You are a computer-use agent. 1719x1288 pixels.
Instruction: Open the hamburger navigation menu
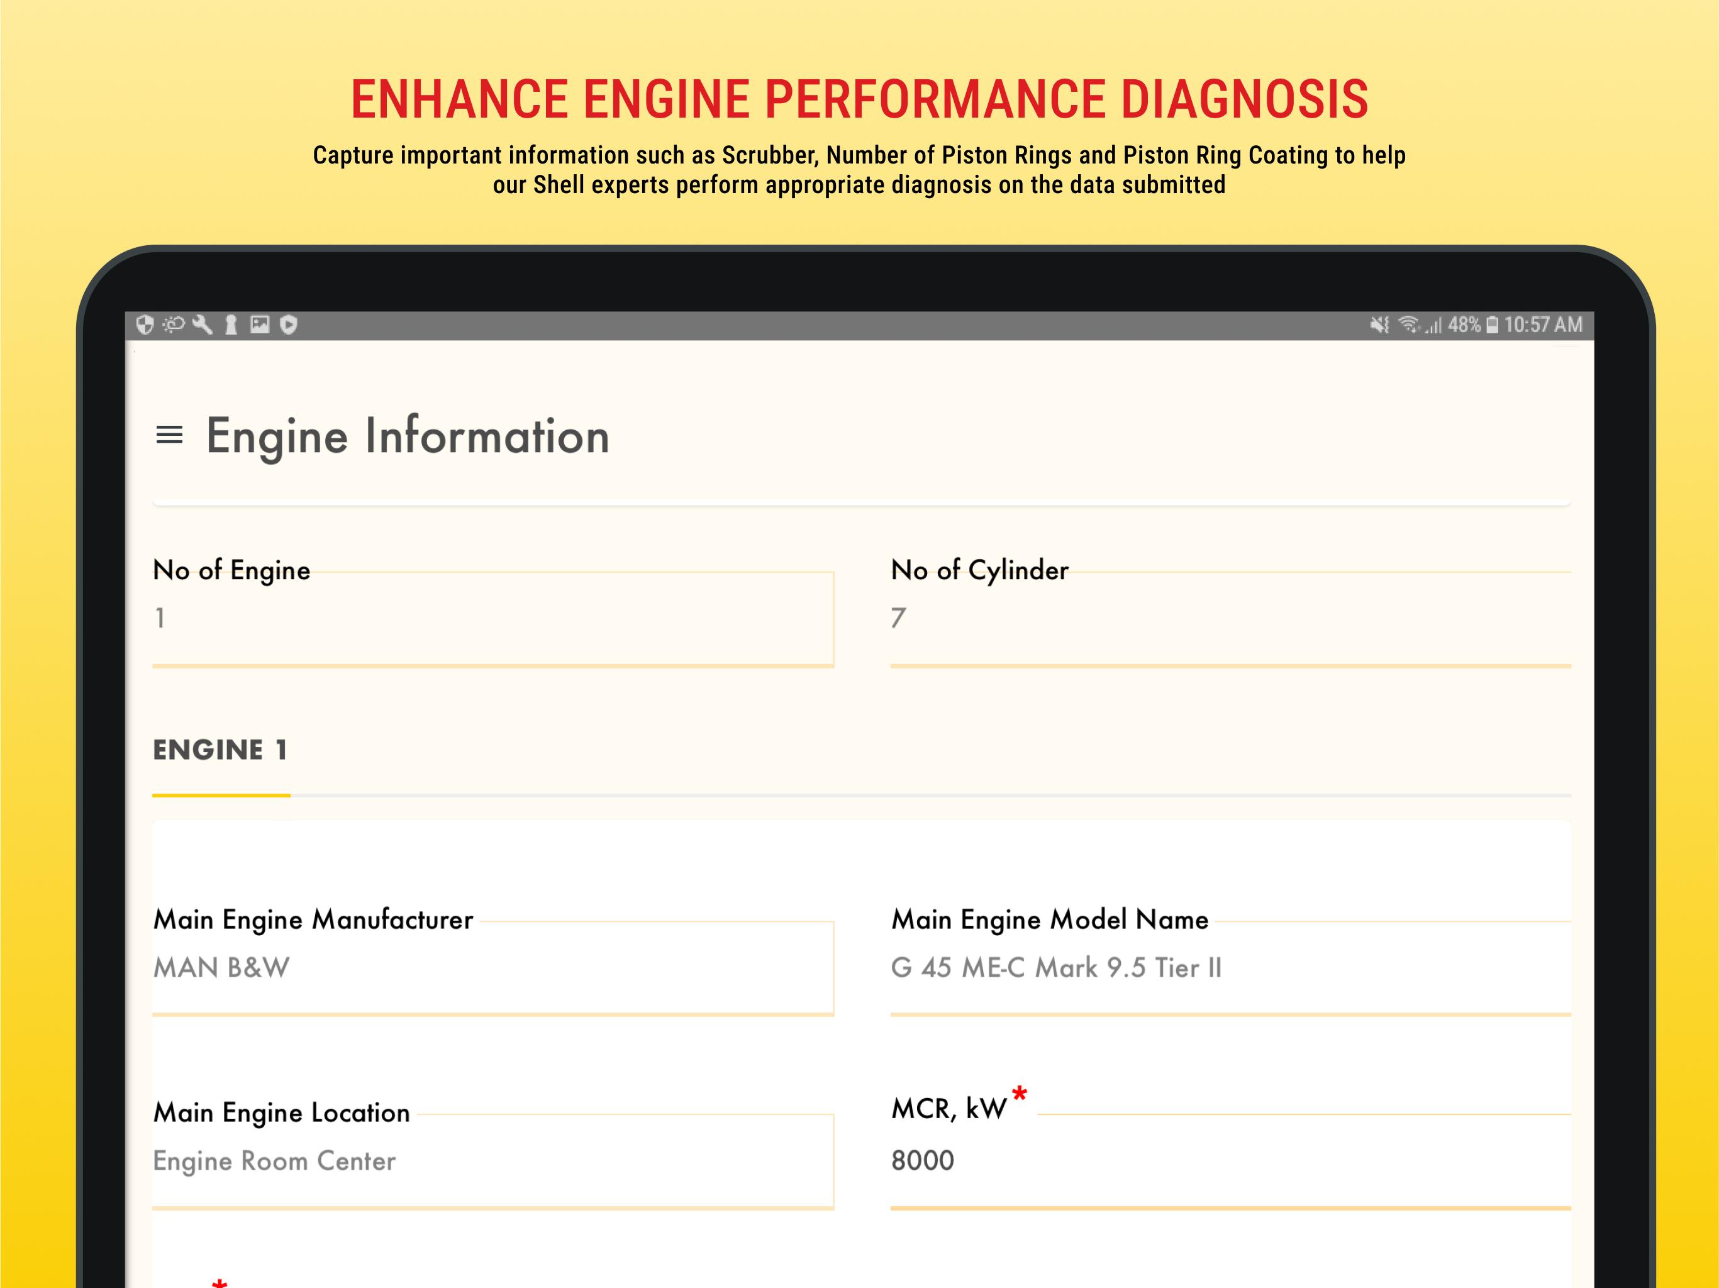(x=169, y=435)
